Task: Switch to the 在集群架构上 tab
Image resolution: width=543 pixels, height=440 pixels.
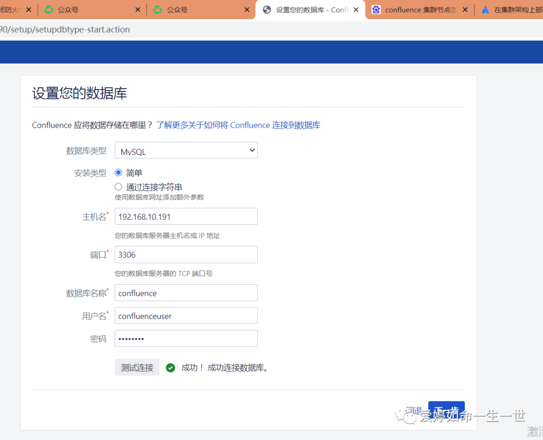Action: click(x=509, y=10)
